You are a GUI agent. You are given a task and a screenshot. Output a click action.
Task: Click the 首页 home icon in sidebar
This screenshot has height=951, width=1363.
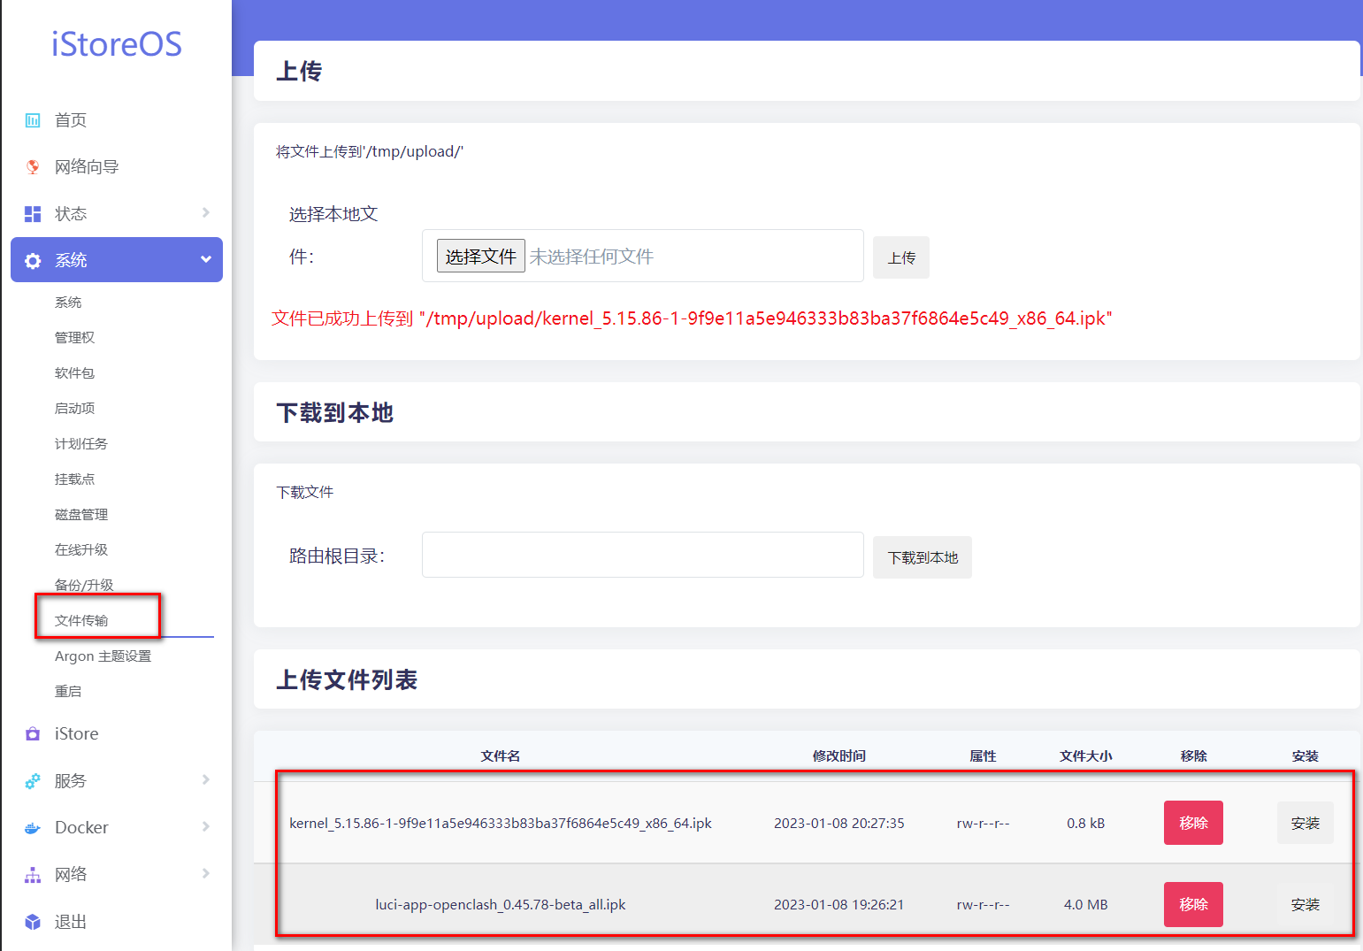33,119
